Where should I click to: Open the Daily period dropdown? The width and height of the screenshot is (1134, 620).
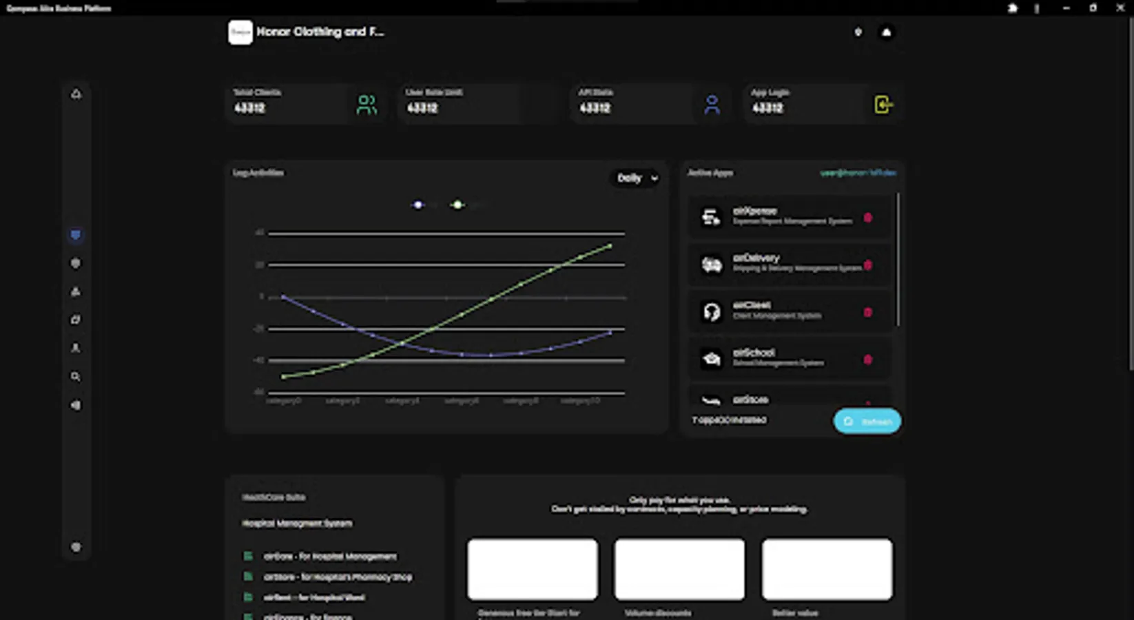pos(637,178)
